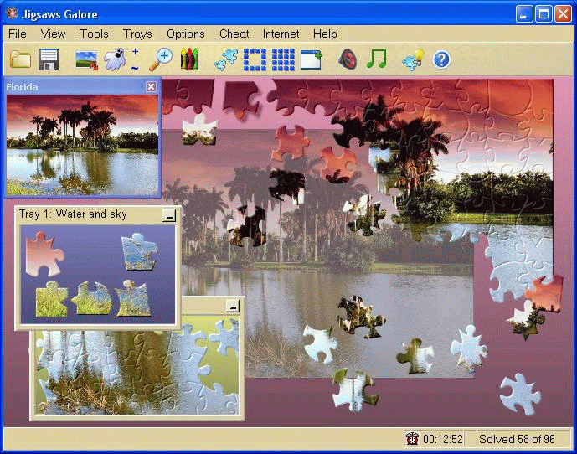
Task: Create a new tray with the window icon
Action: point(312,60)
